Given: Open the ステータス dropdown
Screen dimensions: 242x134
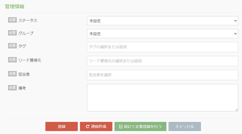Looking at the screenshot, I should [x=163, y=21].
